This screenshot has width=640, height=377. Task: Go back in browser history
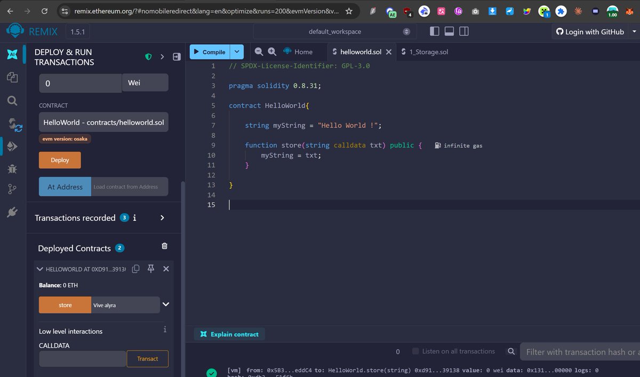[x=10, y=11]
